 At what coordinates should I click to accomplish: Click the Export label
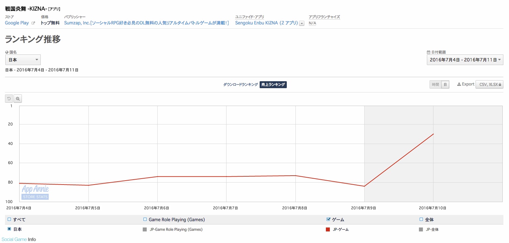(468, 84)
